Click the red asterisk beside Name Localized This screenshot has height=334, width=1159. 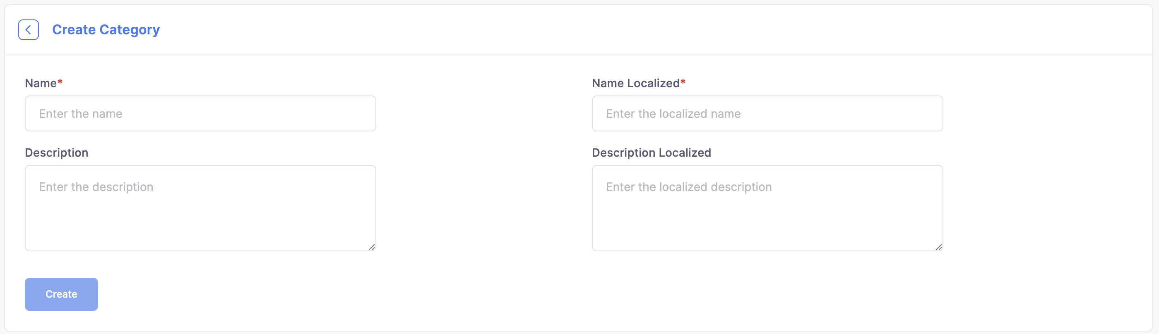[x=683, y=81]
